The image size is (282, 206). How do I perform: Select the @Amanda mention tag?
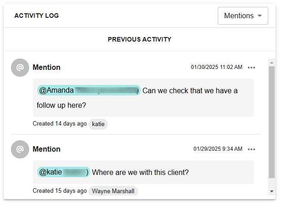[89, 90]
